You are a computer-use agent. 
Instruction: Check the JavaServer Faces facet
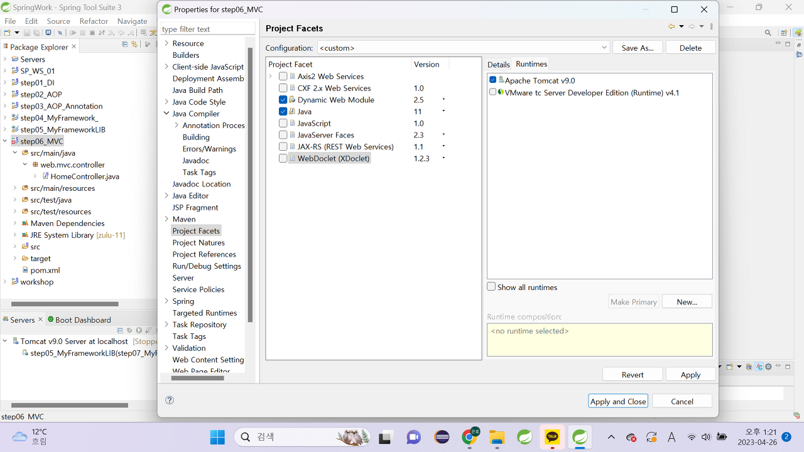(283, 135)
